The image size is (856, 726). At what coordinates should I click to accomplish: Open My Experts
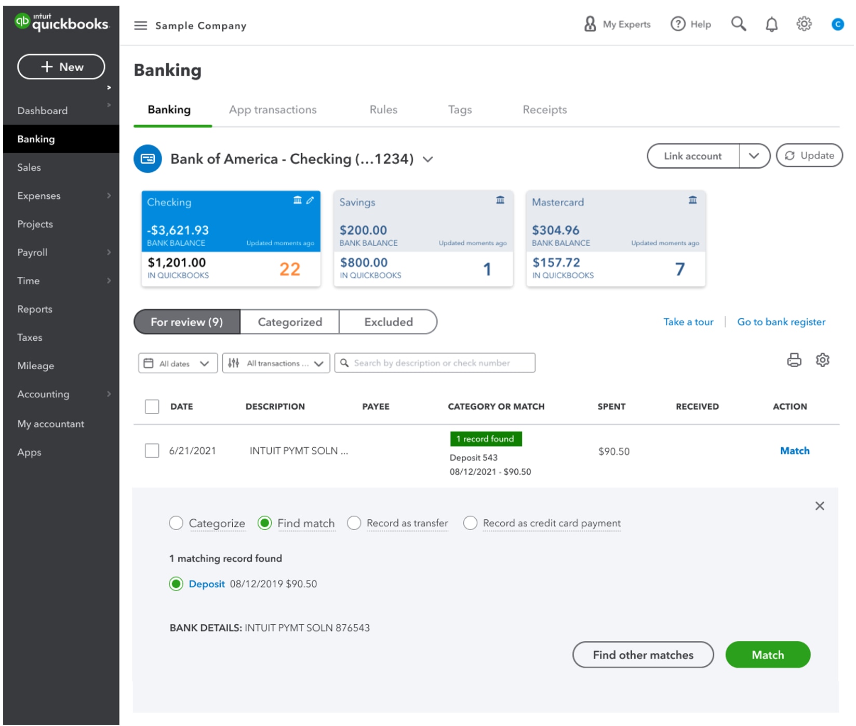tap(617, 24)
